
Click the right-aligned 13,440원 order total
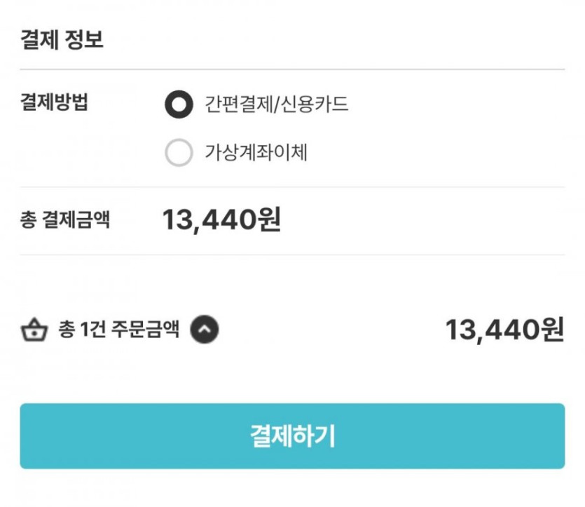504,330
